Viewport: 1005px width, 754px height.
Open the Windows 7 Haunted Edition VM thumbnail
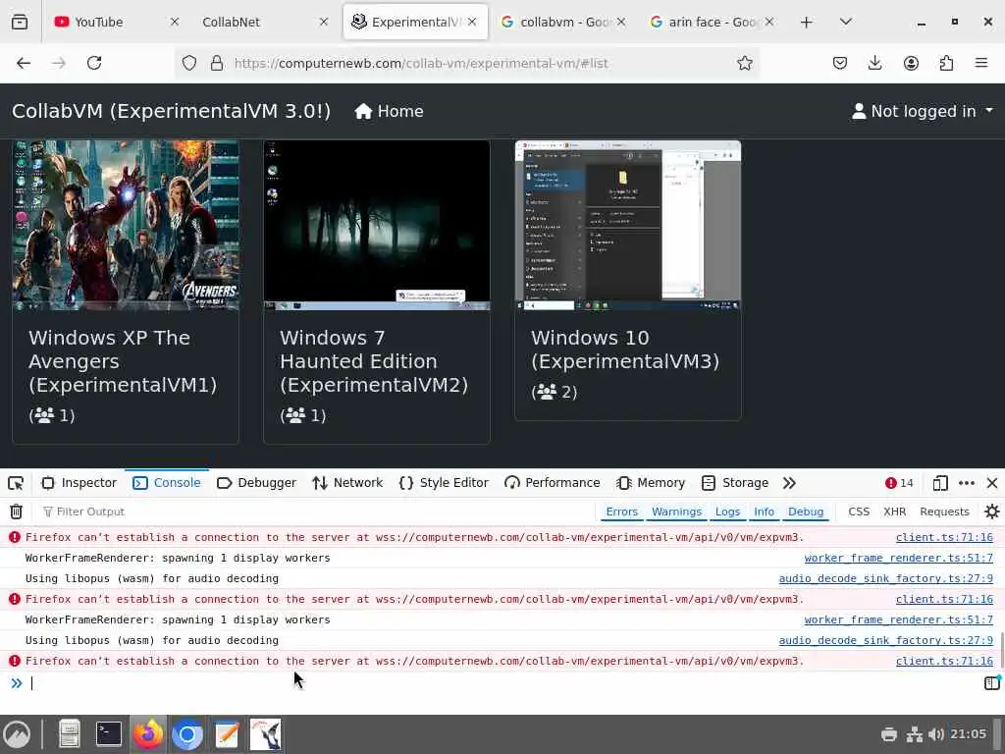coord(377,225)
